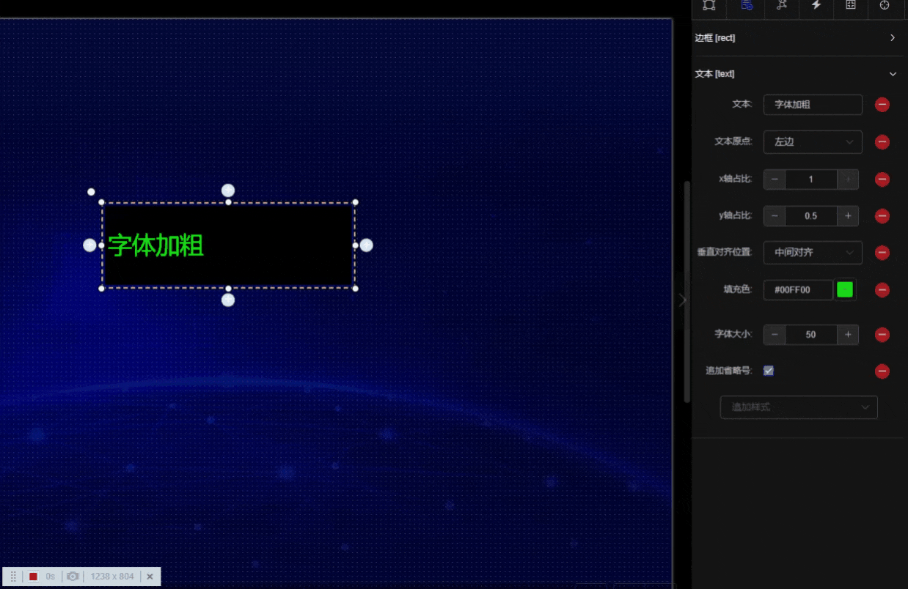This screenshot has width=908, height=589.
Task: Stop recording with the red square button
Action: tap(33, 577)
